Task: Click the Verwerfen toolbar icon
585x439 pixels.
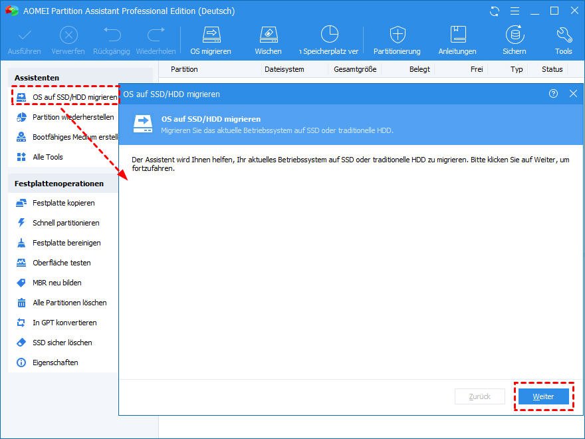Action: coord(68,35)
